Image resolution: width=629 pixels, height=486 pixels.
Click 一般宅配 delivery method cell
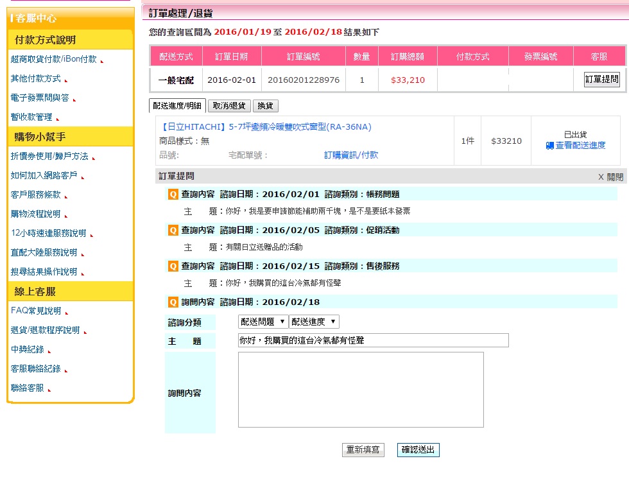click(x=176, y=80)
